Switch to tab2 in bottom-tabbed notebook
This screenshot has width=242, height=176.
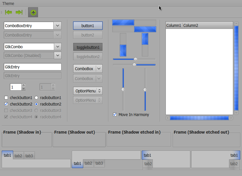point(88,163)
